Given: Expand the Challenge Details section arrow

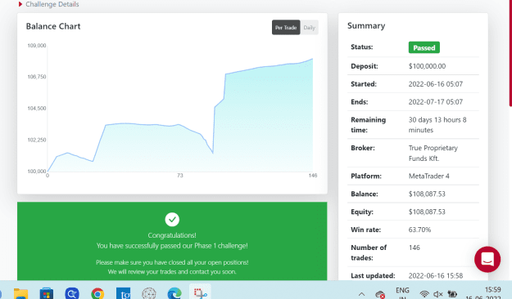Looking at the screenshot, I should click(x=20, y=4).
